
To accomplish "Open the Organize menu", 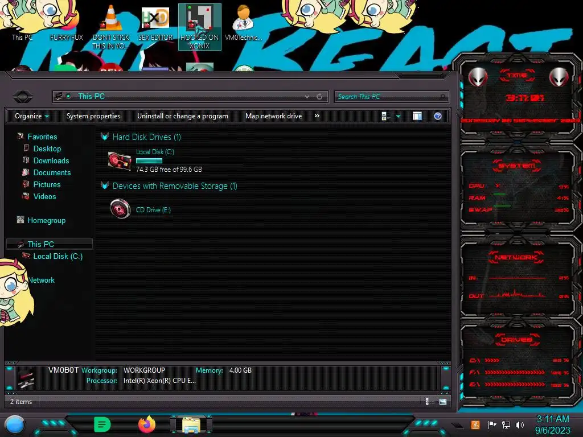I will [32, 116].
